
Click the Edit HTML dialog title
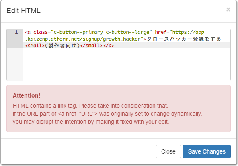pyautogui.click(x=24, y=11)
